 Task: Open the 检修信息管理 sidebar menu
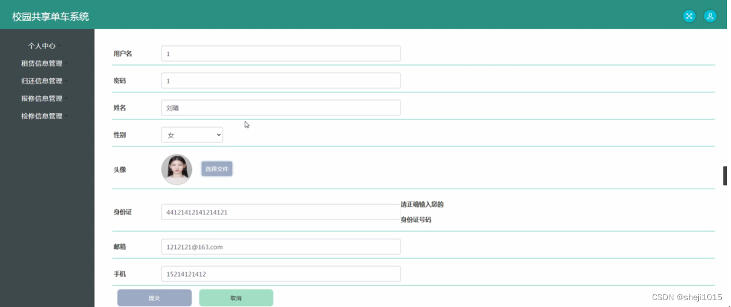(44, 116)
